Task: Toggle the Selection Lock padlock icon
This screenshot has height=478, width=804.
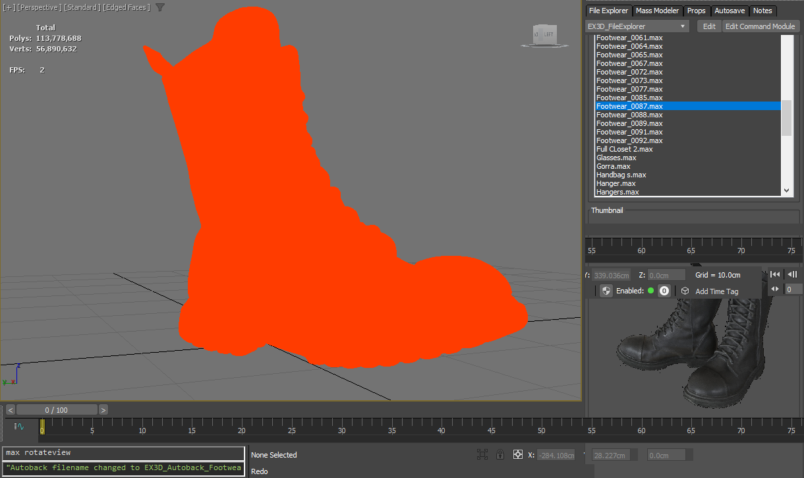Action: coord(500,454)
